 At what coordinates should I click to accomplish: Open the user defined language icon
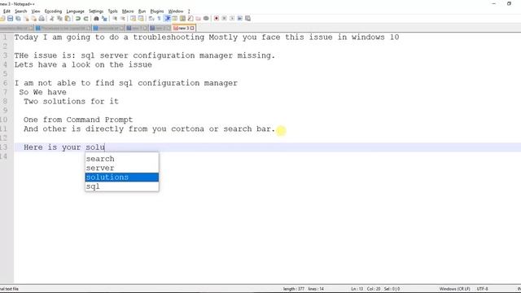[x=175, y=18]
